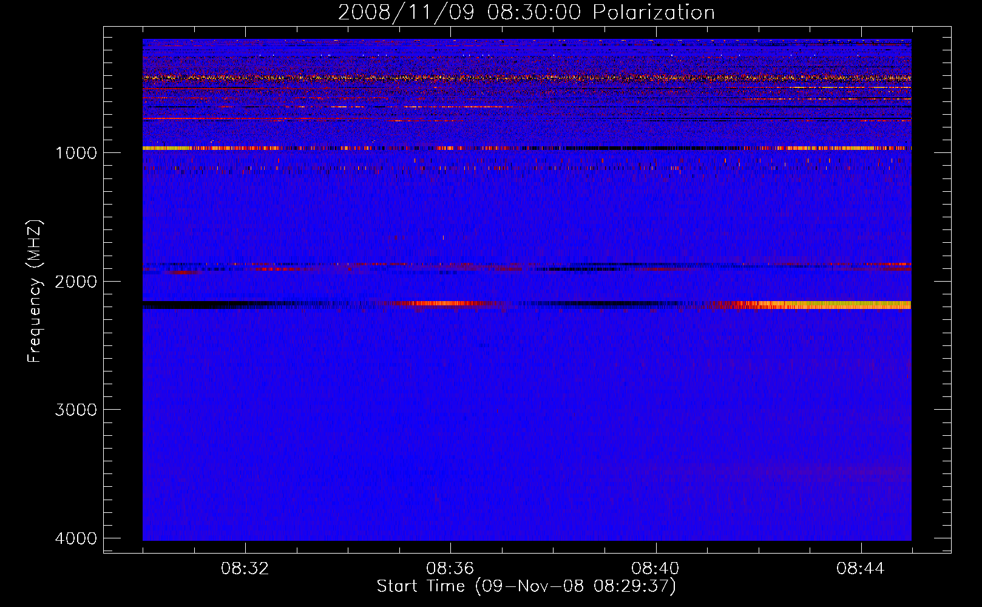Click the 08:40 time tick label
This screenshot has height=607, width=982.
pos(655,569)
